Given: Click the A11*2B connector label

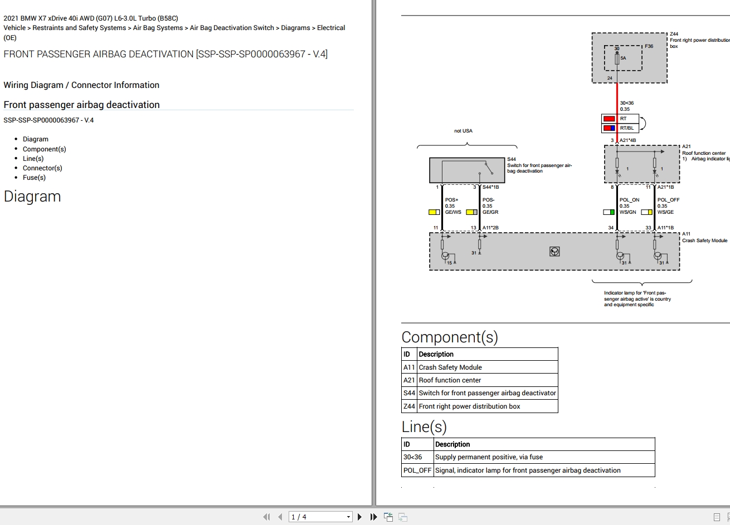Looking at the screenshot, I should [x=490, y=228].
